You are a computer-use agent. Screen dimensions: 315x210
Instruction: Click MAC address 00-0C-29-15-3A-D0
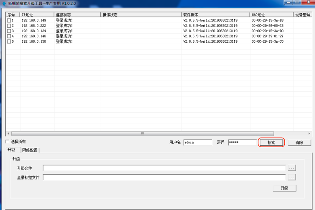coord(267,31)
